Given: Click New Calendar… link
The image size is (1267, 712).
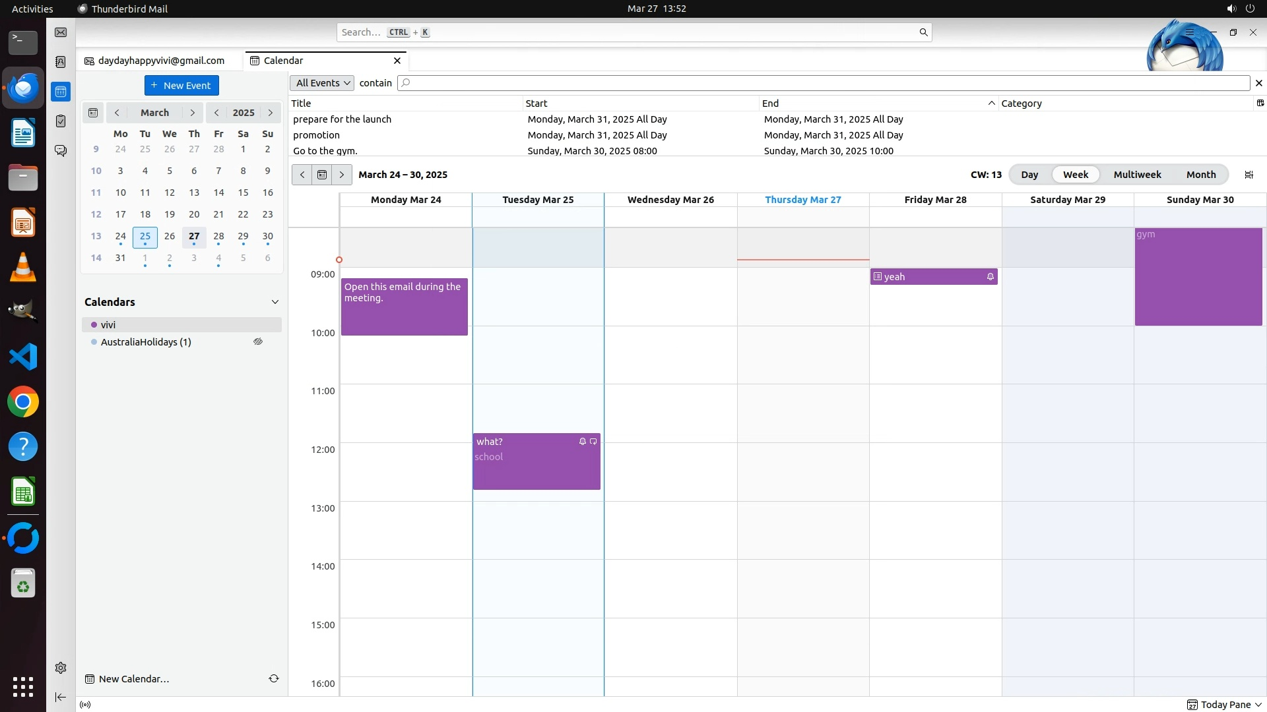Looking at the screenshot, I should tap(133, 679).
